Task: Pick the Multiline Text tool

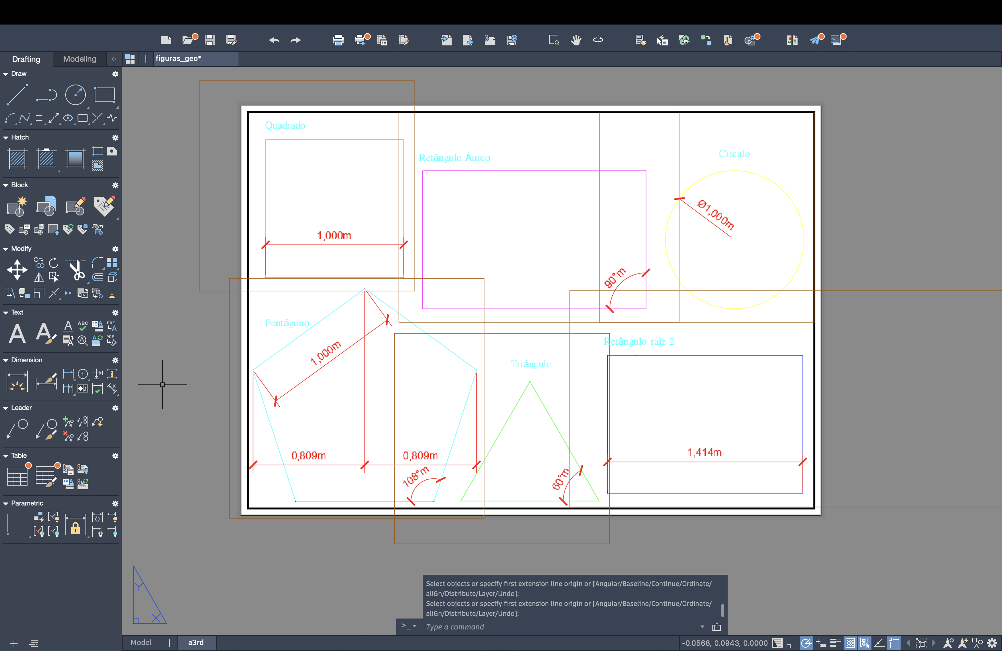Action: point(17,333)
